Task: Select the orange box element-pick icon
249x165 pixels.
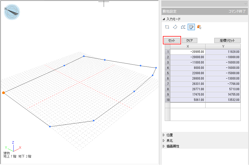Action: click(199, 27)
